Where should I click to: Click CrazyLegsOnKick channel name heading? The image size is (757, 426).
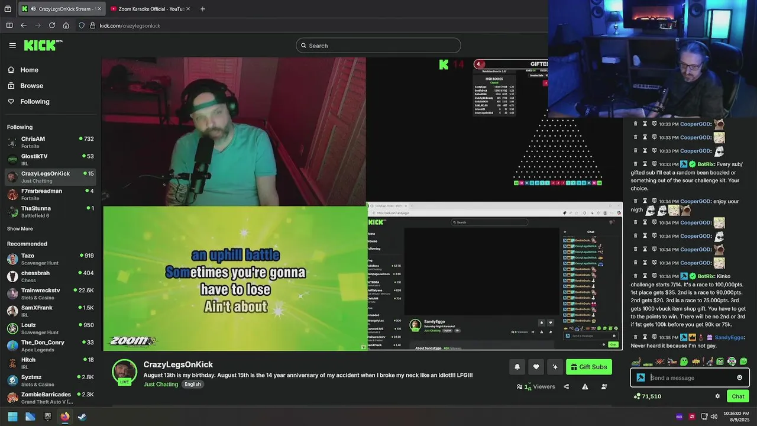pyautogui.click(x=178, y=364)
